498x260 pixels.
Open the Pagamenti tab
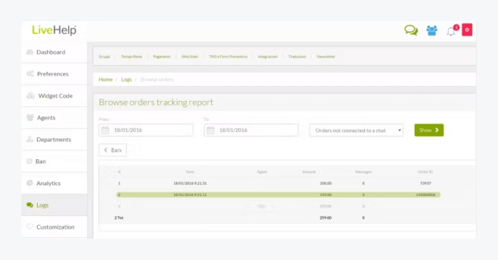[162, 56]
